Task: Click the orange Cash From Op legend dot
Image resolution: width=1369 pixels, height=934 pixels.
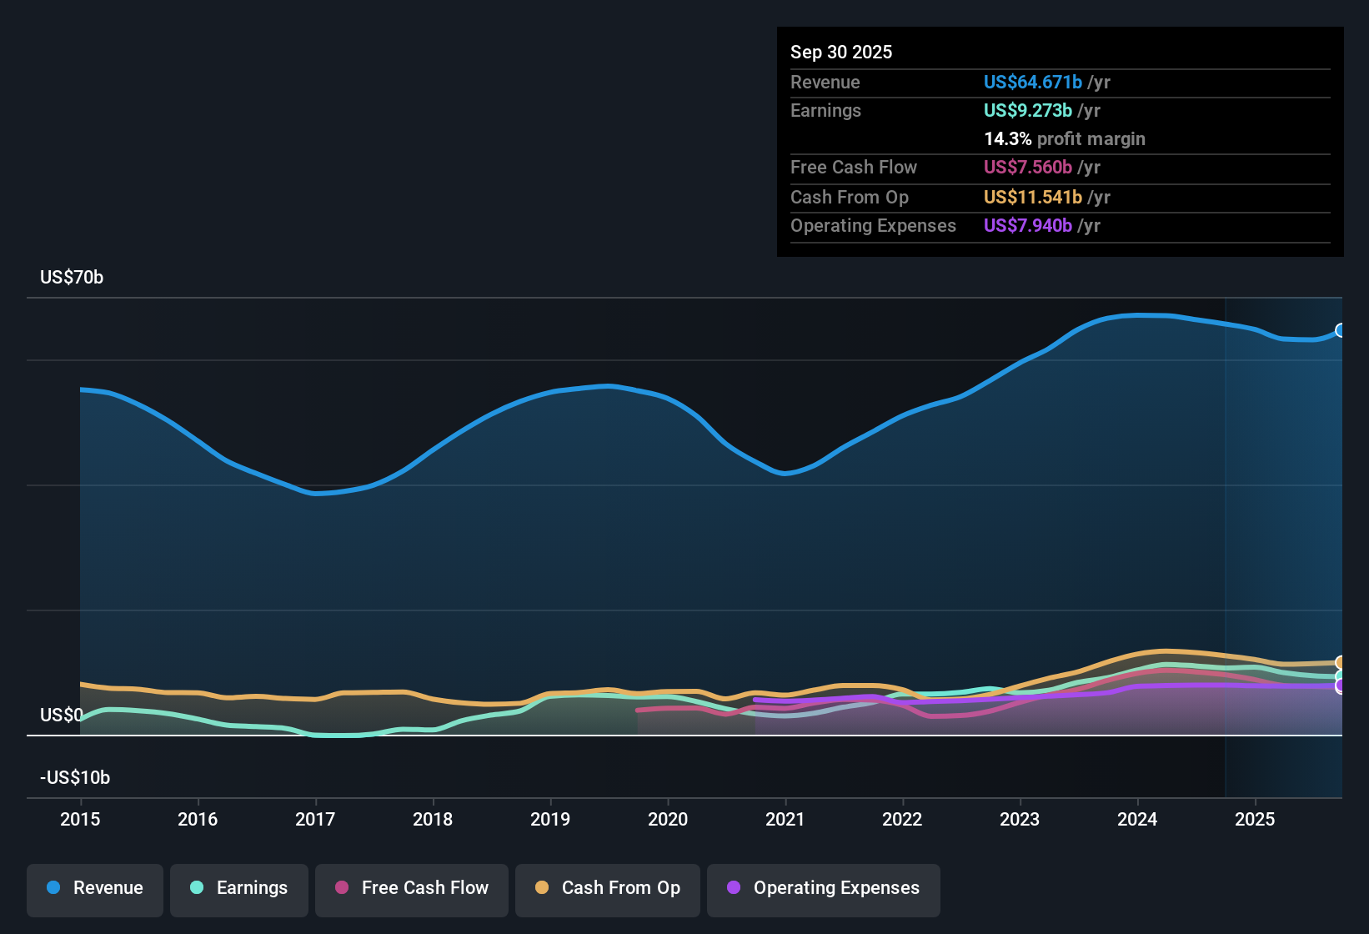Action: point(542,888)
